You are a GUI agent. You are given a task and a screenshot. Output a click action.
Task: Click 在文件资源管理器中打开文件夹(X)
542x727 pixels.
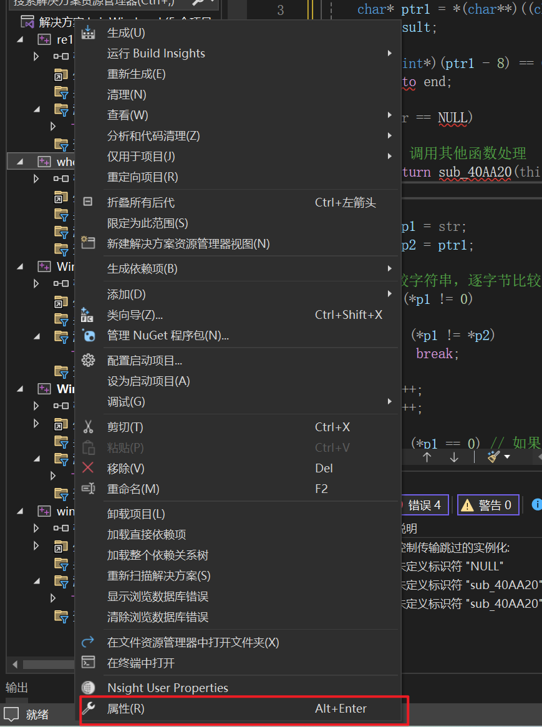(x=193, y=642)
